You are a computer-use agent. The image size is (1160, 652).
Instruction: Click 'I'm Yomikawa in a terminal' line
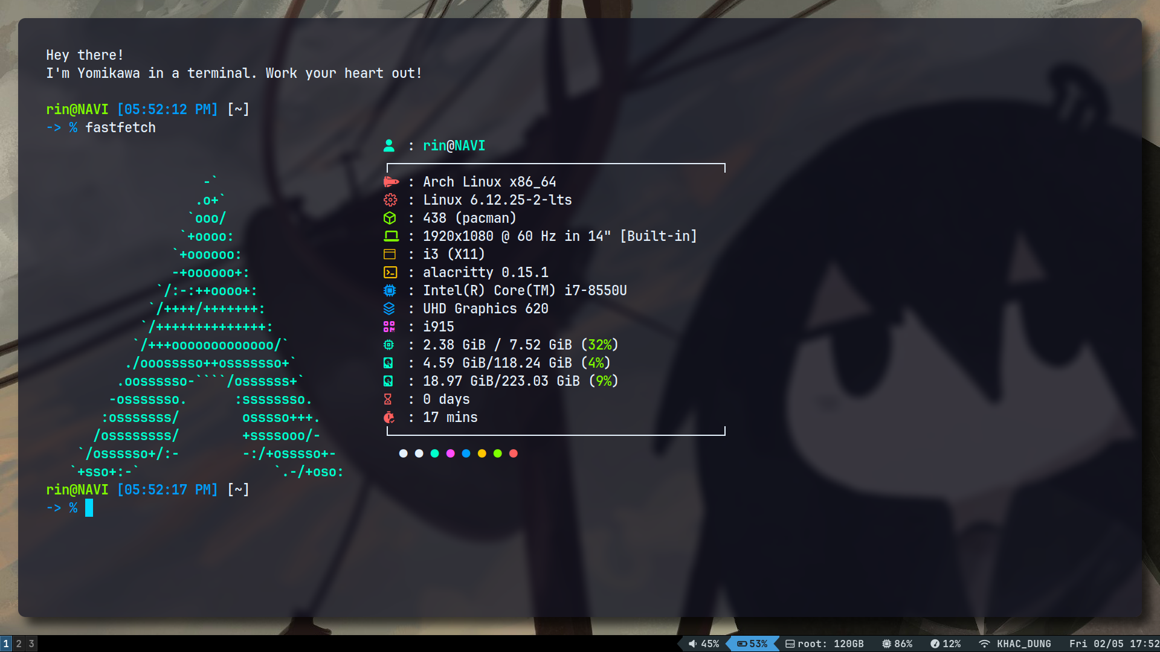(x=234, y=73)
